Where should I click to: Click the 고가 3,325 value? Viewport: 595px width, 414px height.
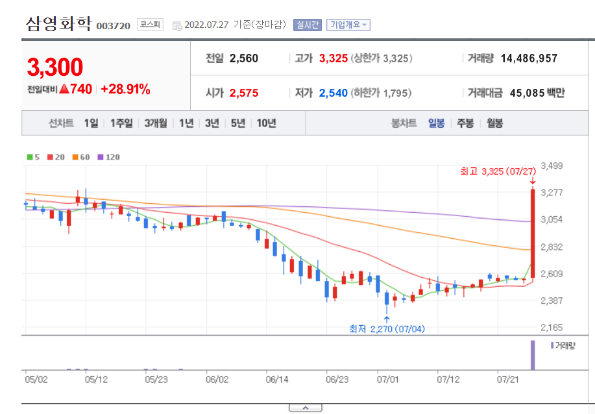tap(333, 58)
